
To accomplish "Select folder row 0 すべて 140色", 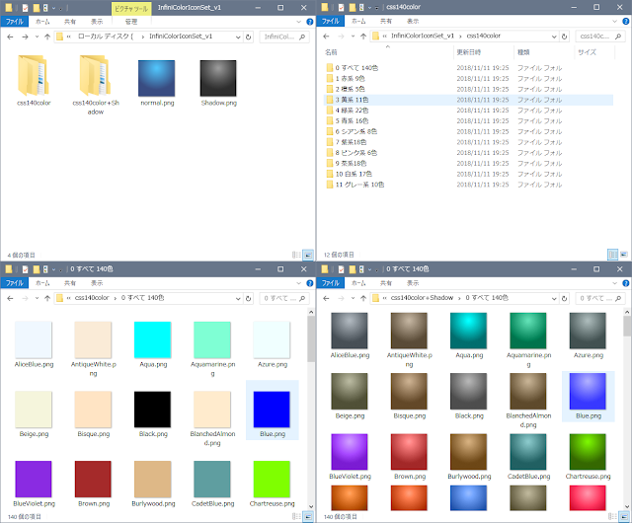I will [x=469, y=68].
